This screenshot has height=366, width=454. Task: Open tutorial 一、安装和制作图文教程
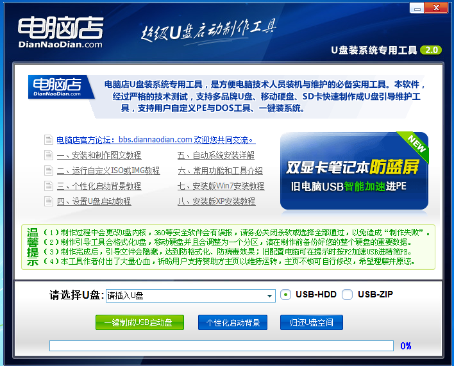click(x=99, y=155)
